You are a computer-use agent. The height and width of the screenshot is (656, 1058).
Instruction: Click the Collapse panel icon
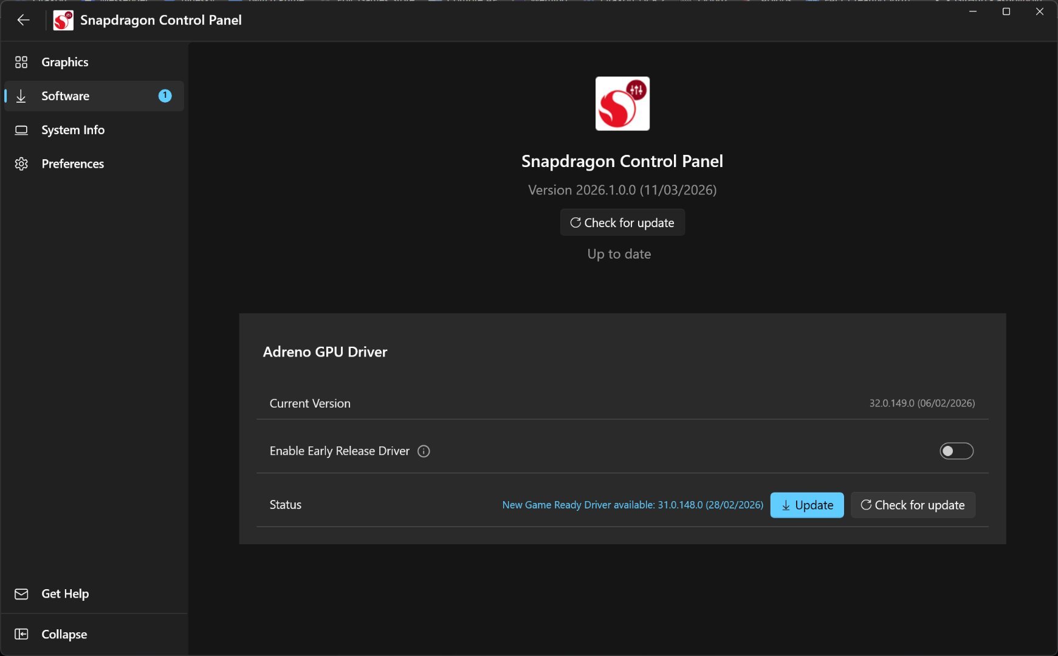pos(21,634)
